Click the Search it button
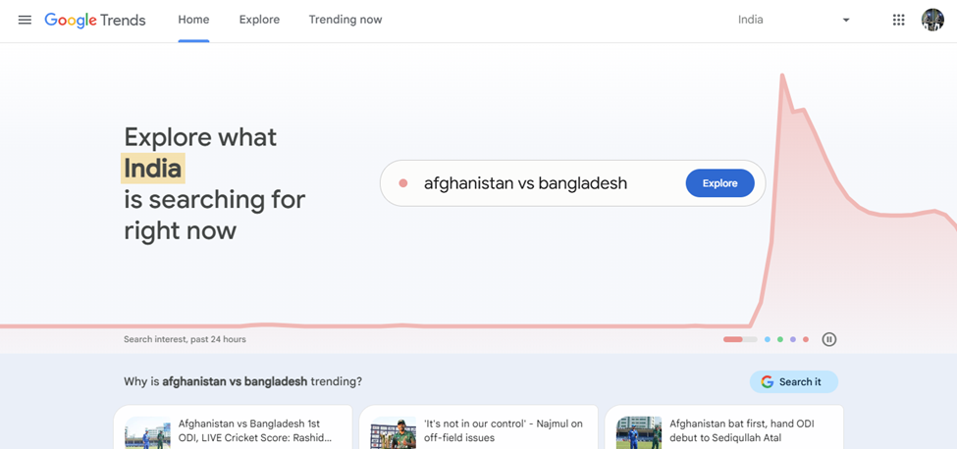 [794, 382]
